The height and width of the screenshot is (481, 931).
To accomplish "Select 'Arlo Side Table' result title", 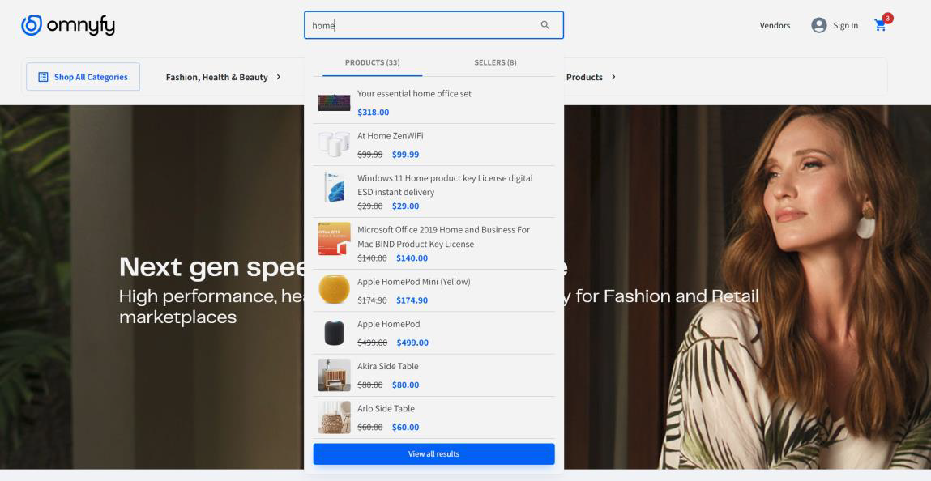I will click(386, 408).
